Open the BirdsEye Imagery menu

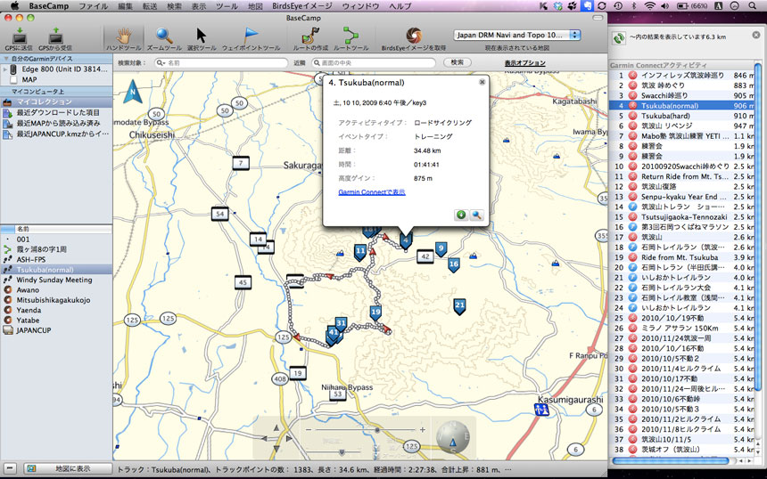tap(301, 6)
